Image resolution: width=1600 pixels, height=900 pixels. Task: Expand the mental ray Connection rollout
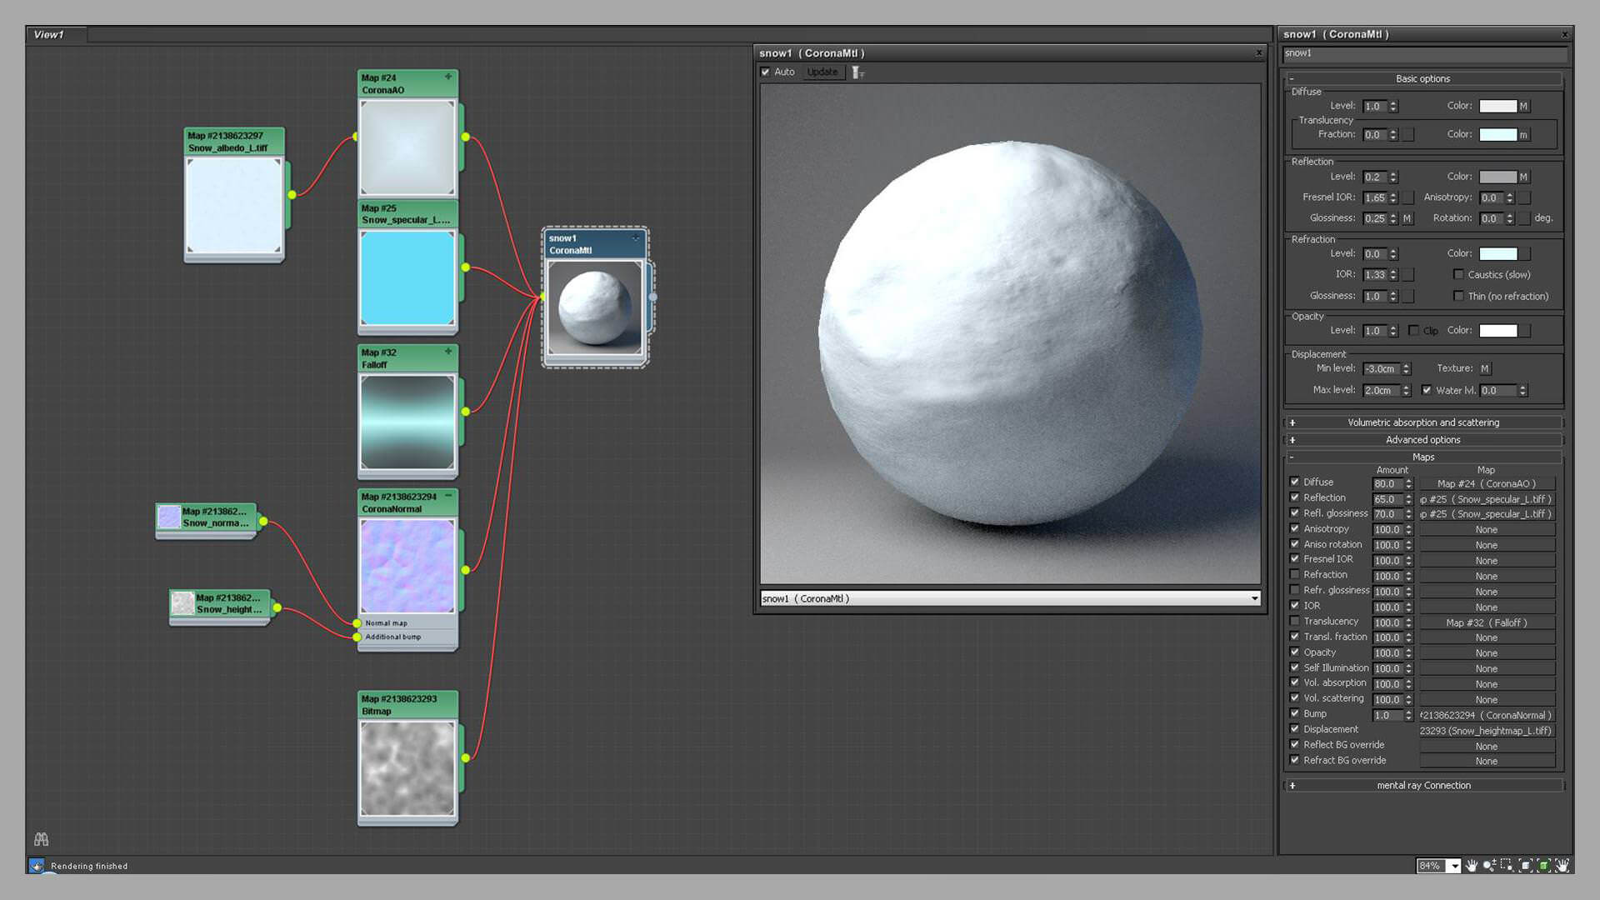tap(1423, 785)
